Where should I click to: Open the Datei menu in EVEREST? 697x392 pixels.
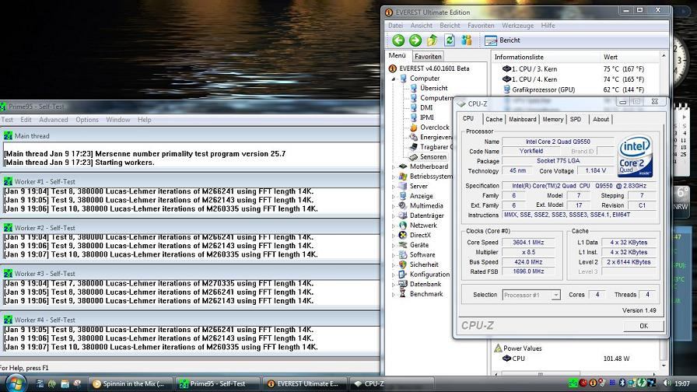click(x=395, y=26)
